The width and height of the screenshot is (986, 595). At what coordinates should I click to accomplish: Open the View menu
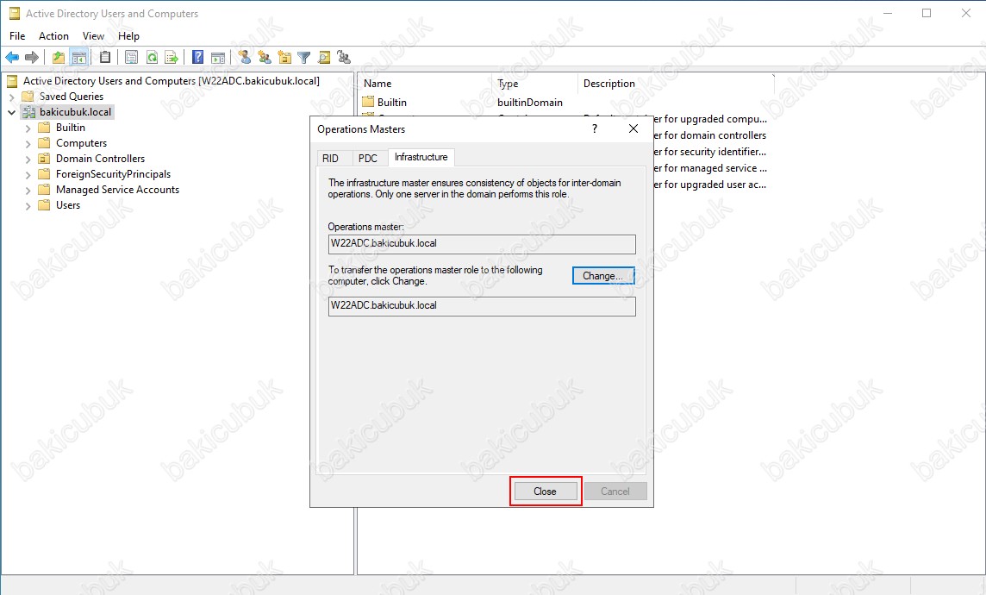(93, 36)
